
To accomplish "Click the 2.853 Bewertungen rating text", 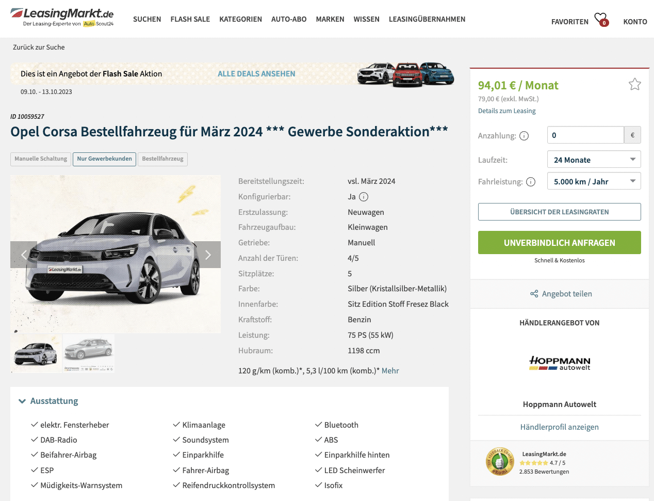I will tap(544, 472).
